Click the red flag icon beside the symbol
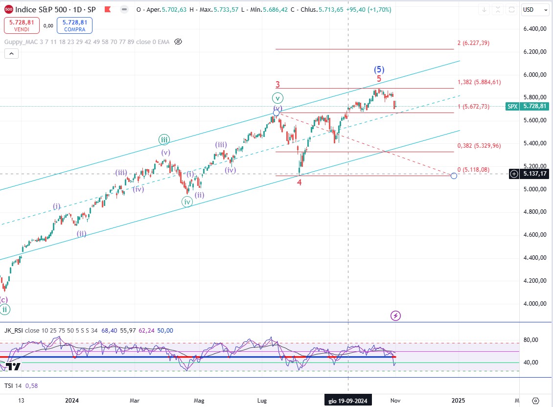Image resolution: width=553 pixels, height=407 pixels. click(x=108, y=9)
